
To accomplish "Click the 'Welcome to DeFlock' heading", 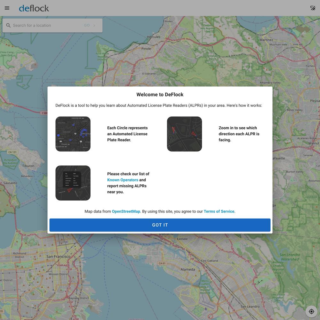I will tap(160, 94).
